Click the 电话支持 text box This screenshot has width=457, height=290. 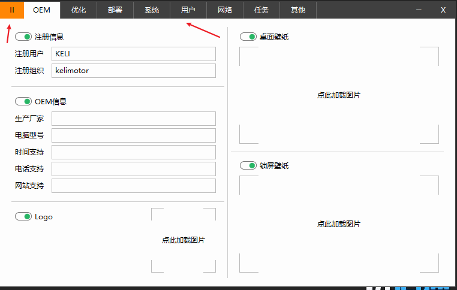click(x=134, y=169)
